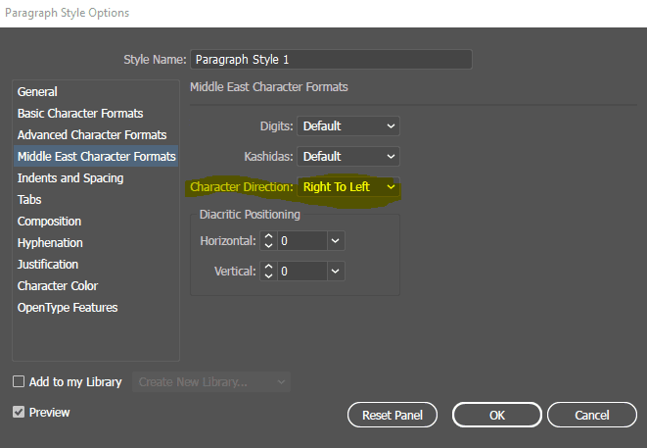This screenshot has height=448, width=647.
Task: Expand the Kashidas dropdown
Action: tap(348, 156)
